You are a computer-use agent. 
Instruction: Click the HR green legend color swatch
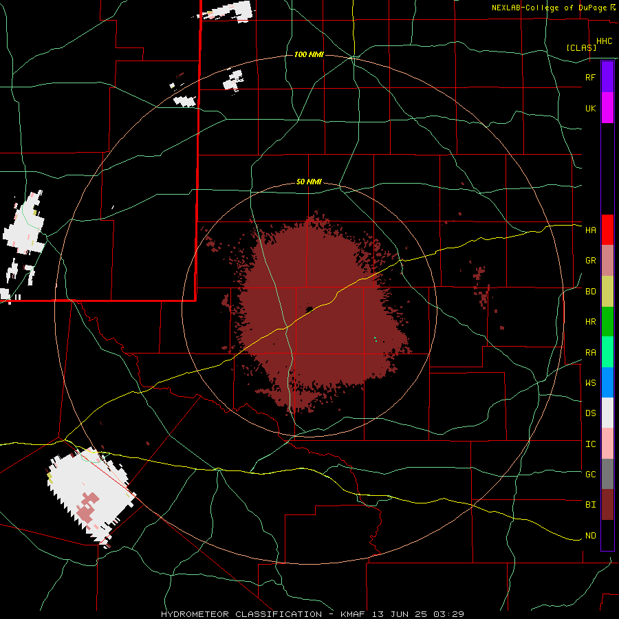pos(607,322)
